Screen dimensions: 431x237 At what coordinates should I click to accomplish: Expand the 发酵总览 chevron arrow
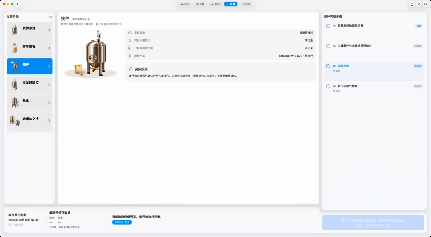pyautogui.click(x=49, y=30)
